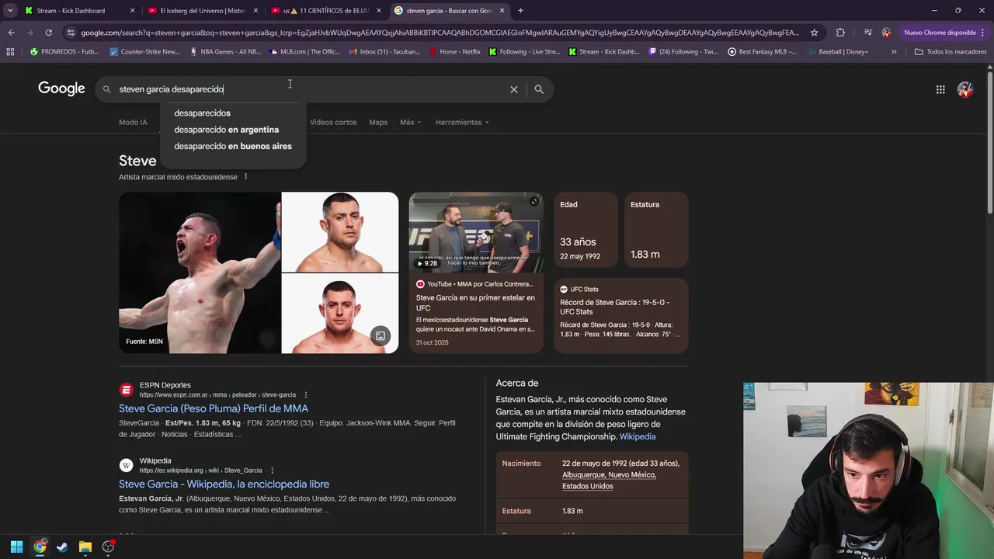Switch to 11 CIENTÍFICOS de EE.UU tab
994x559 pixels.
[x=325, y=11]
